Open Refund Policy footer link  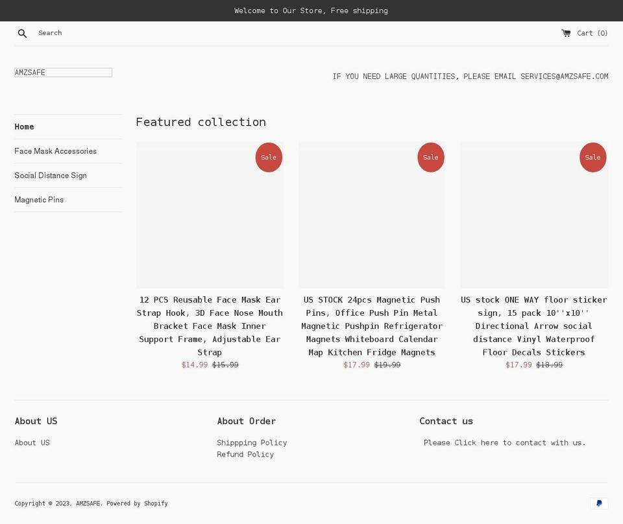245,454
